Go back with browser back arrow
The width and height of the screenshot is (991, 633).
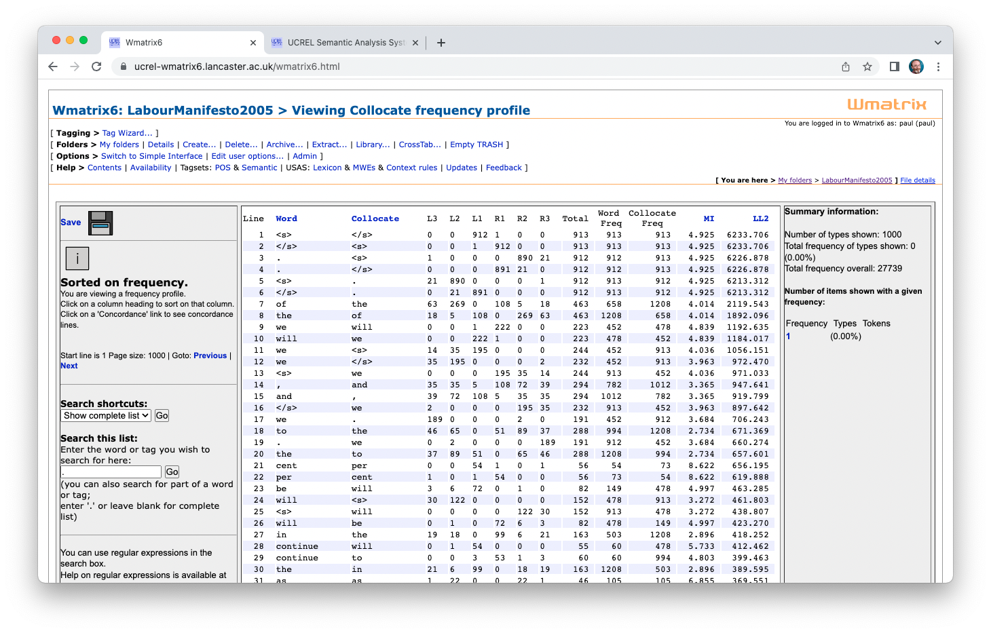[53, 66]
